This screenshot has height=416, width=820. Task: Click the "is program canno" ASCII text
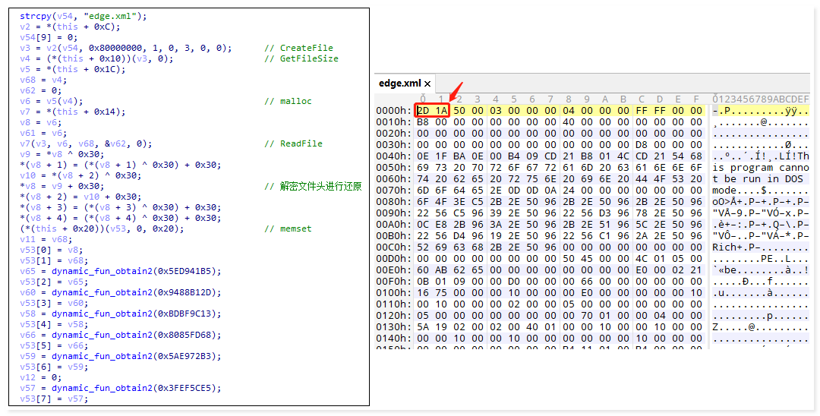pyautogui.click(x=760, y=168)
